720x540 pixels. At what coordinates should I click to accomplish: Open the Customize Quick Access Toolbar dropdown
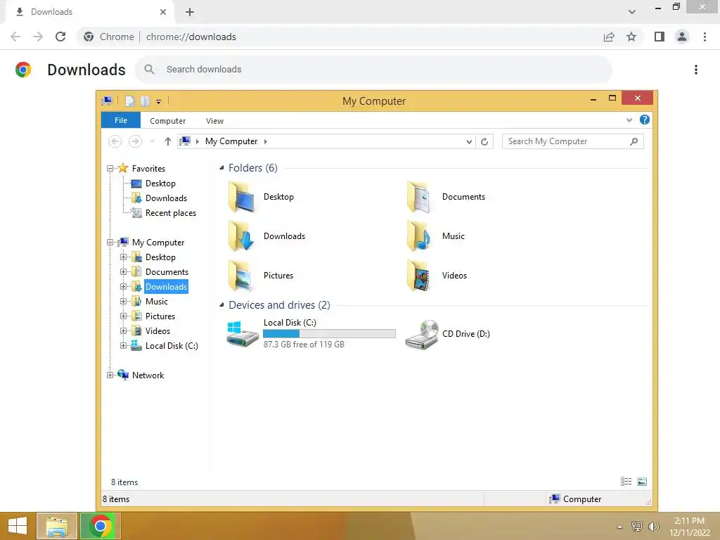point(158,101)
